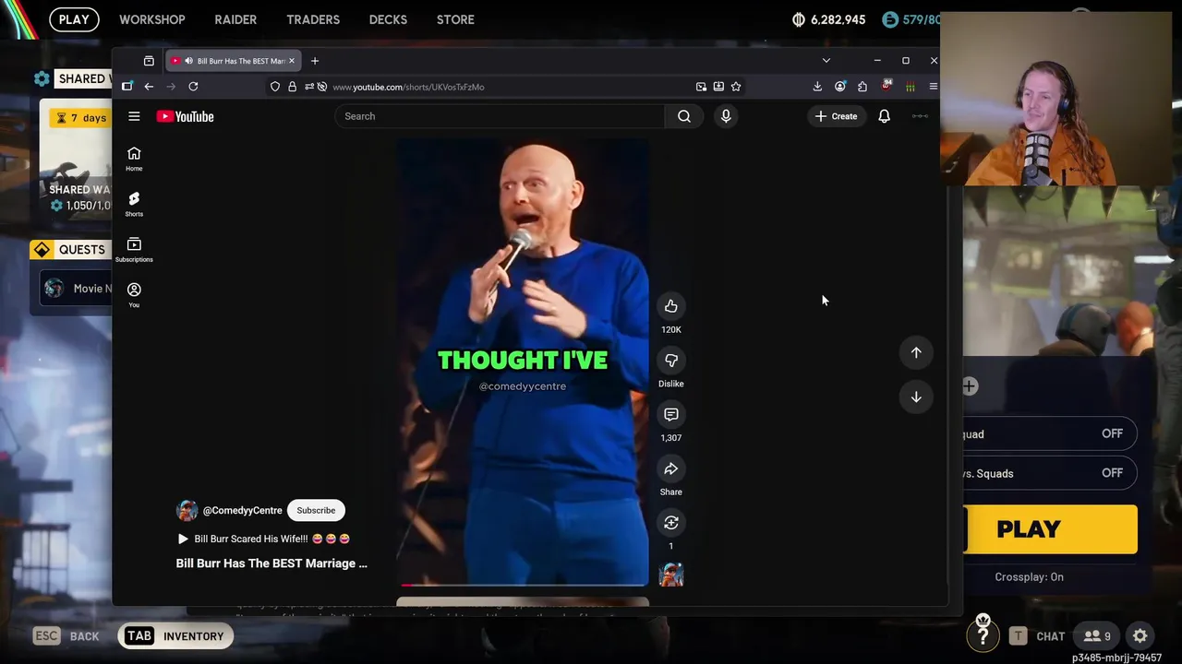Open browser downloads panel

[817, 87]
